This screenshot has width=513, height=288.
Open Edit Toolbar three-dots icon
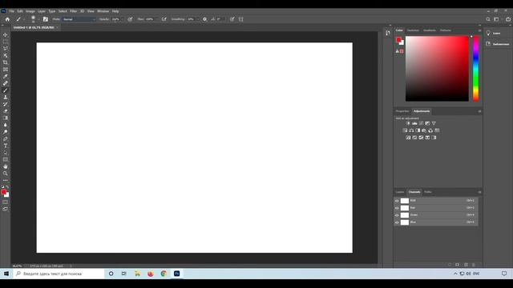pos(6,180)
